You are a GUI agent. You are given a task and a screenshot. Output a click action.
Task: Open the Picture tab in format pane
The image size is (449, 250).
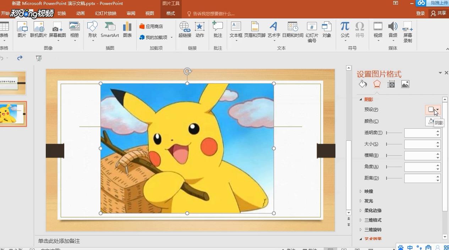(x=405, y=84)
